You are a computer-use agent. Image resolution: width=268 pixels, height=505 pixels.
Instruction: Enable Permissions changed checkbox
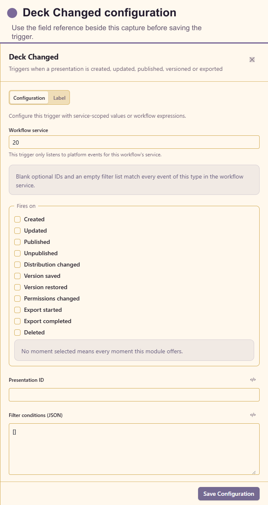click(18, 298)
